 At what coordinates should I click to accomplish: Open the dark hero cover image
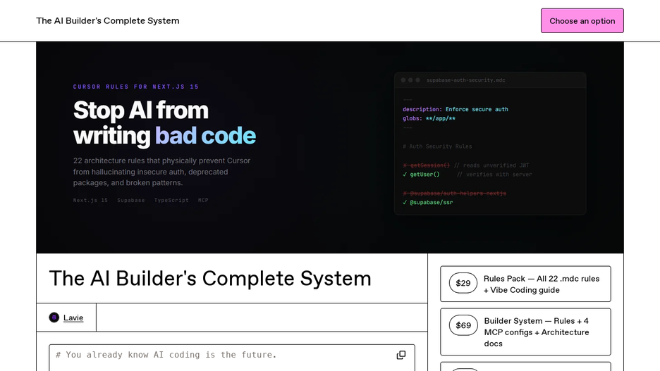[x=330, y=147]
